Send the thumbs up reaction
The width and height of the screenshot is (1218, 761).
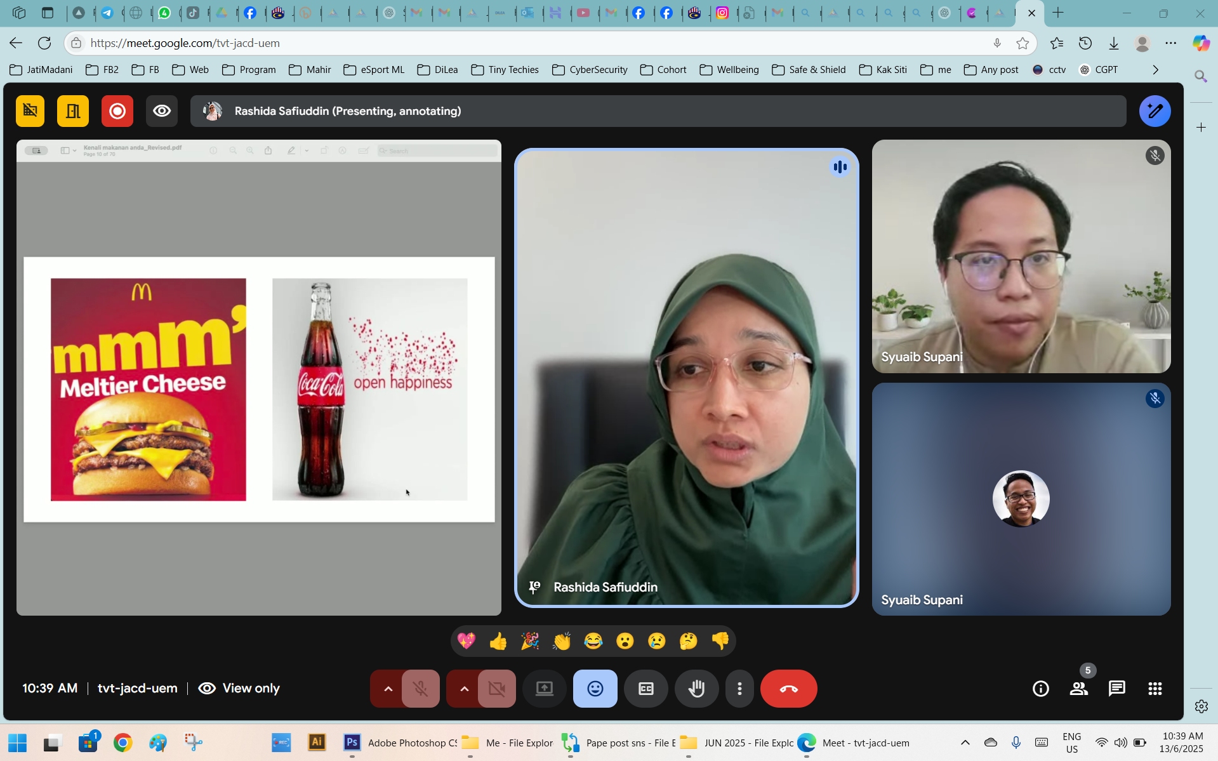click(498, 641)
